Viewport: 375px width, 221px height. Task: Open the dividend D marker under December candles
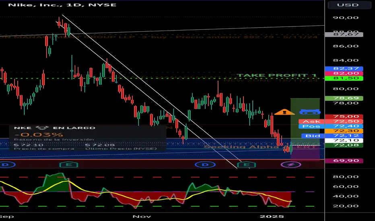coord(205,165)
